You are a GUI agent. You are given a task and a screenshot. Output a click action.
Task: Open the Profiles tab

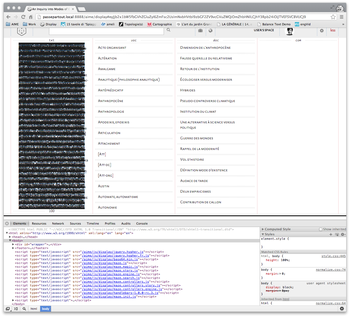(110, 223)
